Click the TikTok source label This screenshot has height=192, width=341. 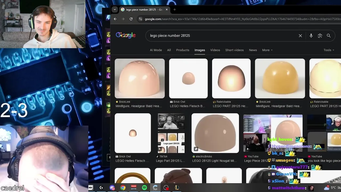tap(163, 157)
